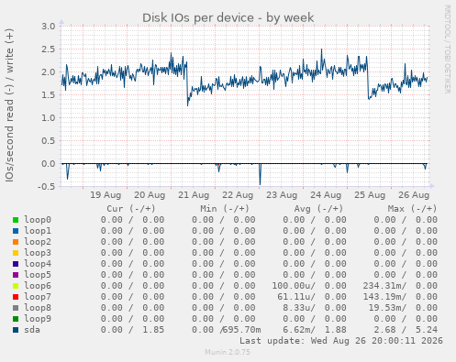This screenshot has width=456, height=362.
Task: Click the loop3 yellow color swatch
Action: [x=16, y=253]
